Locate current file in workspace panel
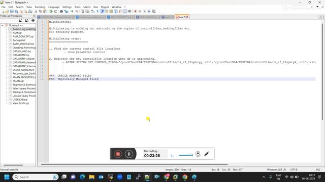The image size is (325, 182). (x=33, y=20)
